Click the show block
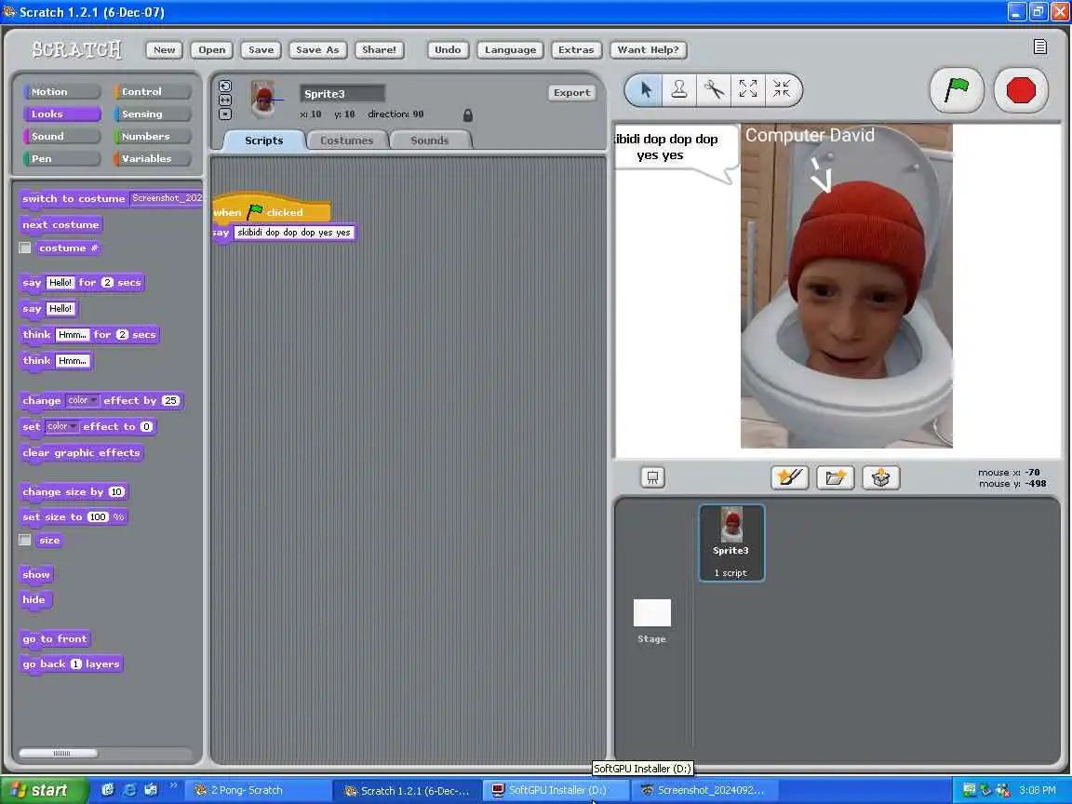This screenshot has width=1072, height=804. pyautogui.click(x=36, y=575)
